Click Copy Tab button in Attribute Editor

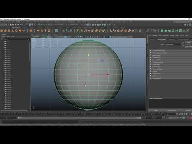188,110
